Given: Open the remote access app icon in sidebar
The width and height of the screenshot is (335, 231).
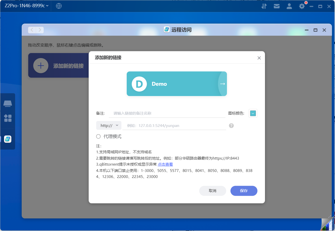Looking at the screenshot, I should (8, 139).
